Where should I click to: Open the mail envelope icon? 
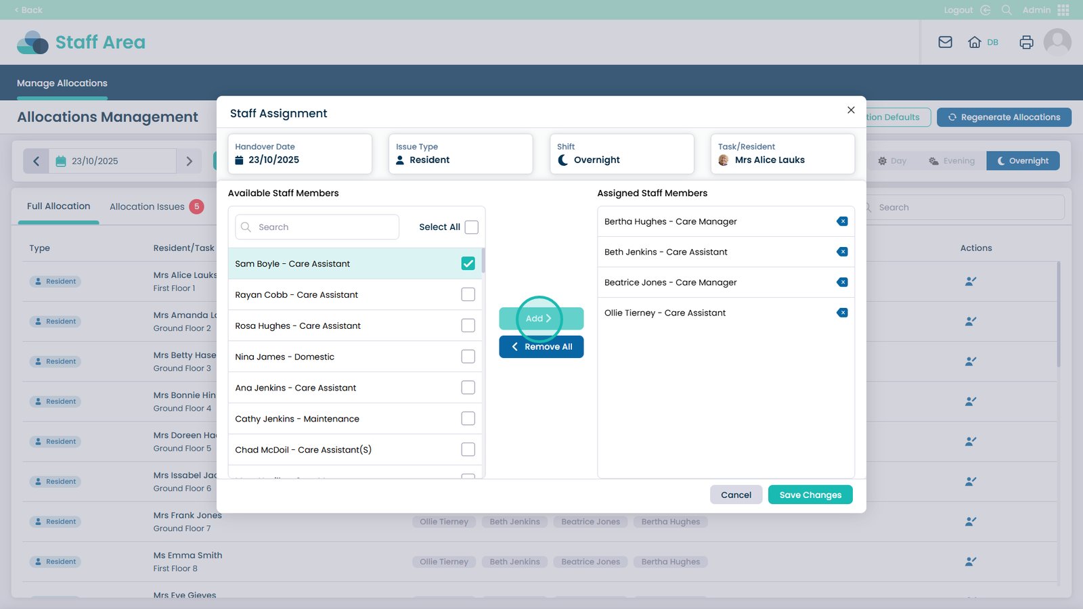click(945, 42)
